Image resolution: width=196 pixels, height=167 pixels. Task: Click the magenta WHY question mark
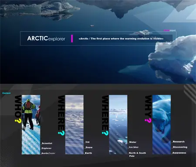[x=148, y=120]
